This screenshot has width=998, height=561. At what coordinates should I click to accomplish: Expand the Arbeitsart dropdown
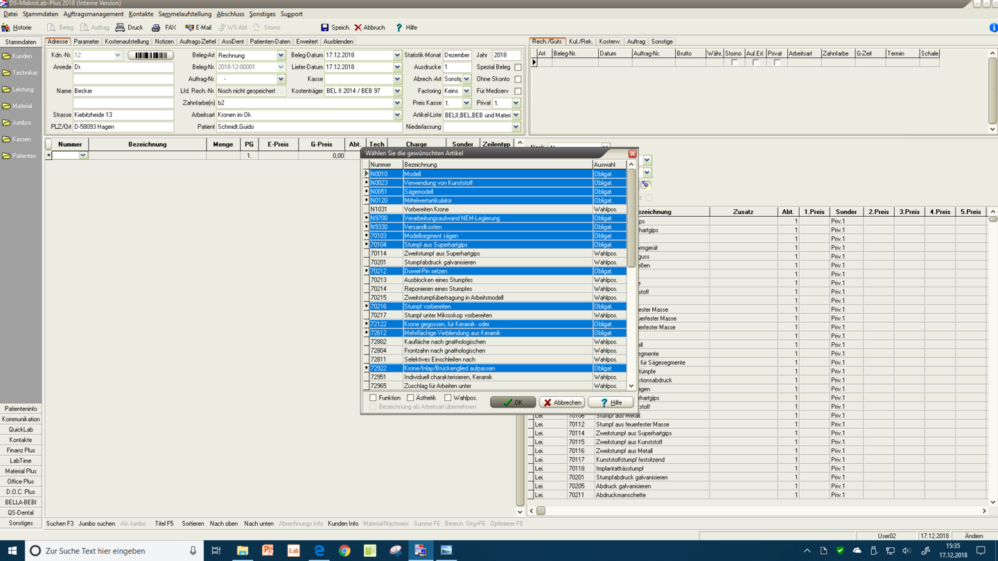coord(397,115)
